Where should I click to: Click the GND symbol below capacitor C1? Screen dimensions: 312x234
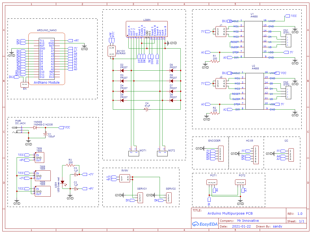pos(29,142)
